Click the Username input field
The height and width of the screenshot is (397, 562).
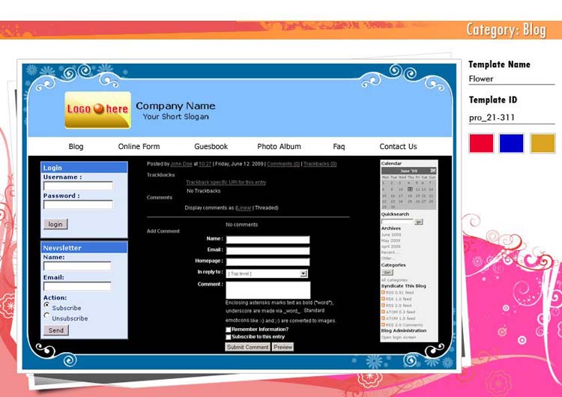pyautogui.click(x=78, y=186)
